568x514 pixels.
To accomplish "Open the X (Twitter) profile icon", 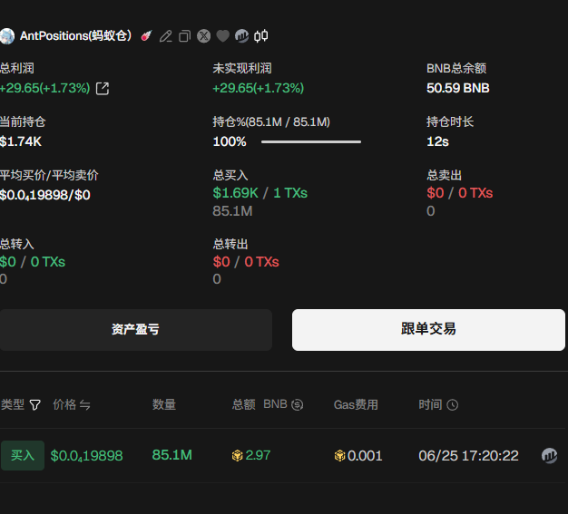I will pos(203,36).
